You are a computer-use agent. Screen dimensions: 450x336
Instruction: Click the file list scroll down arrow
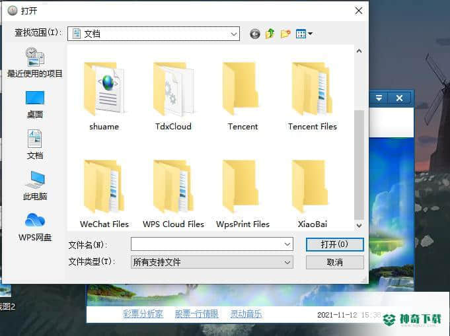pos(359,225)
